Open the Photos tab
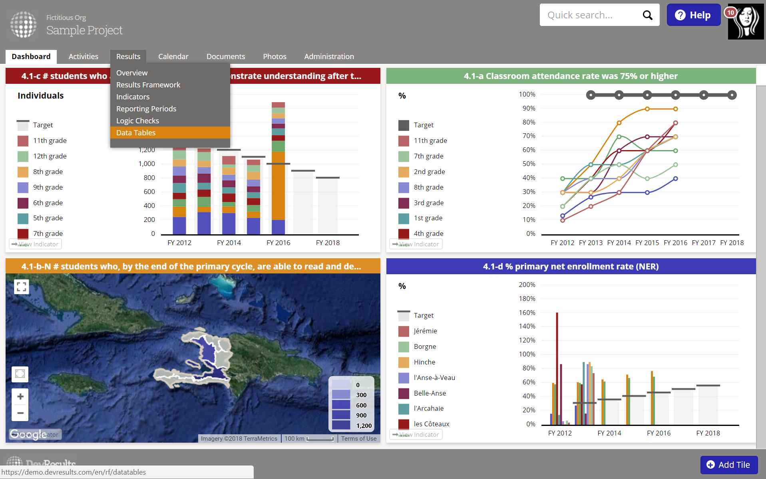Viewport: 766px width, 479px height. pyautogui.click(x=275, y=57)
